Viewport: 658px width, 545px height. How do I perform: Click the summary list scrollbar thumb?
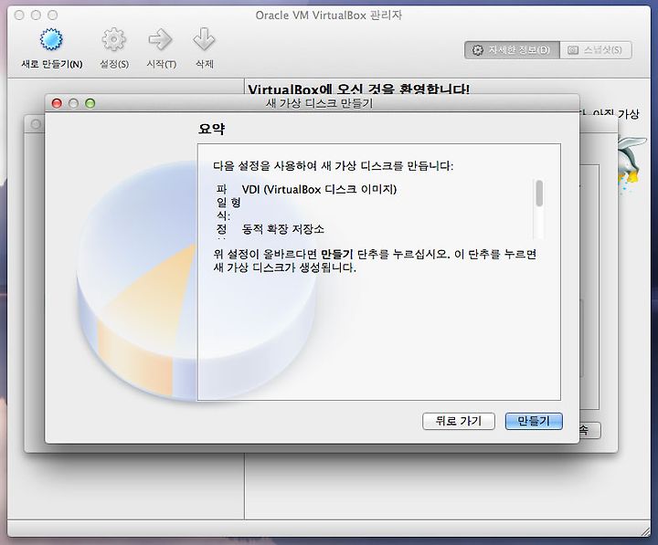pyautogui.click(x=539, y=194)
